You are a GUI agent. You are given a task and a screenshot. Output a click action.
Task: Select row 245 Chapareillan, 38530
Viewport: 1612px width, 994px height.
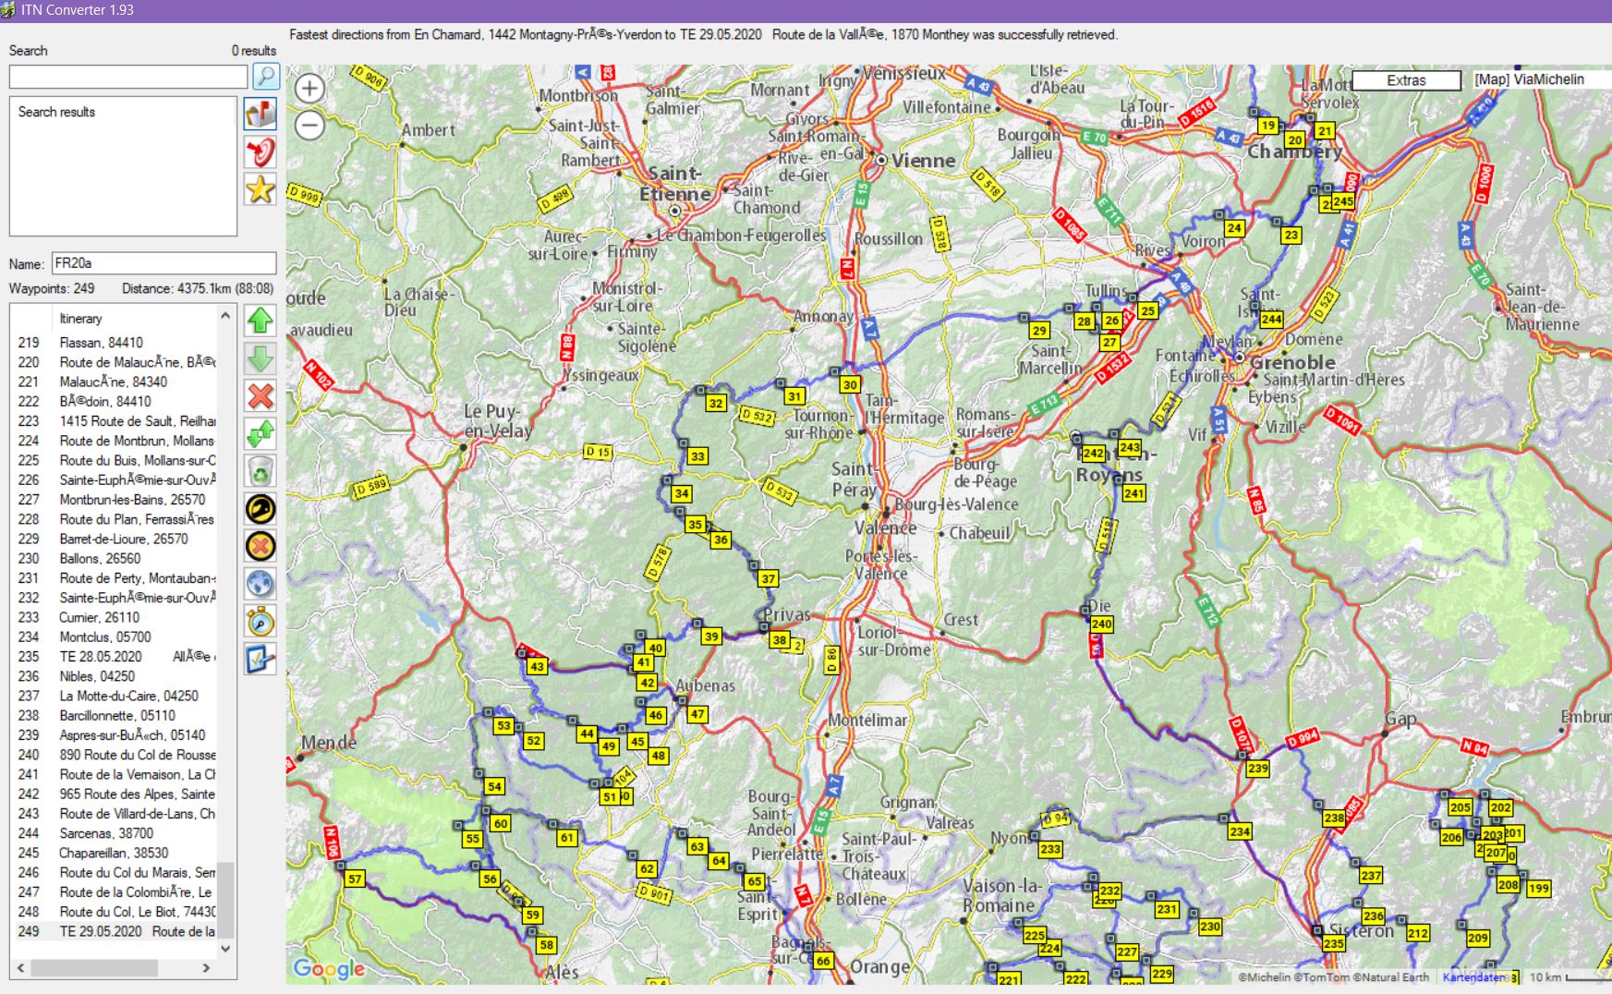click(x=115, y=854)
